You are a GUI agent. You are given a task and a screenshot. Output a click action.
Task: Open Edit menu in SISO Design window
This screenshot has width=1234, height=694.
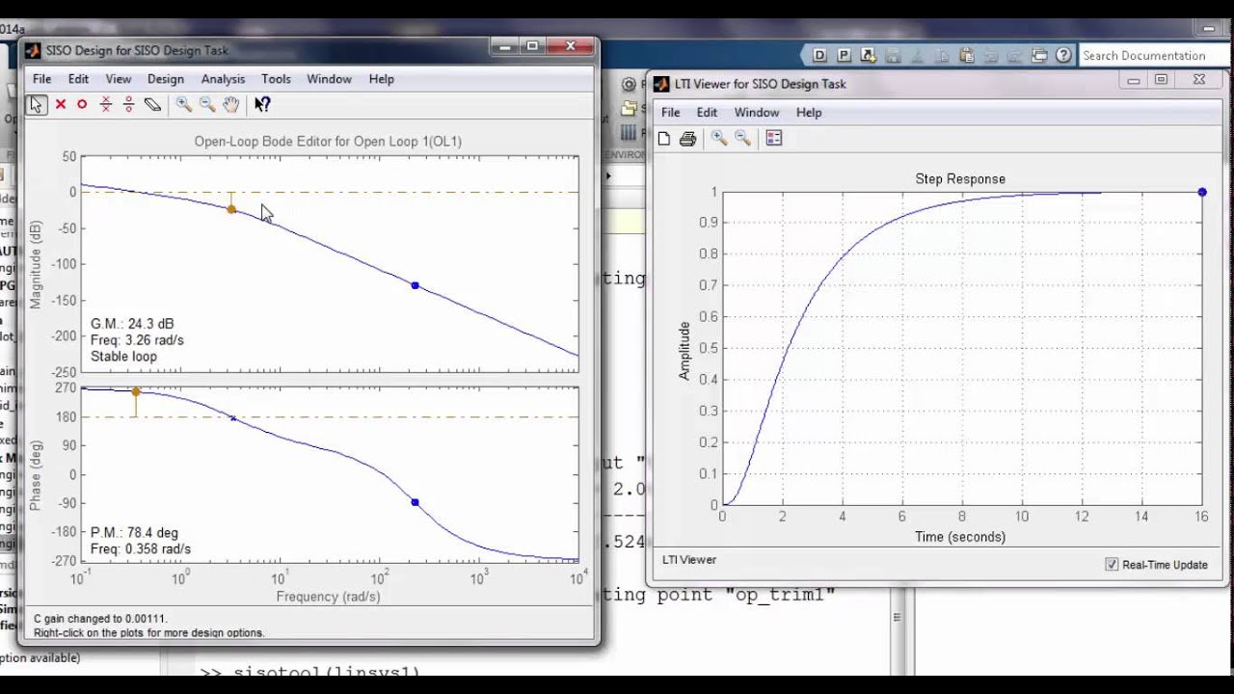(78, 79)
